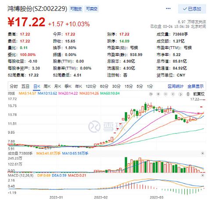This screenshot has height=200, width=208.
Task: Click the 换手 1.50% turnover value
Action: (x=71, y=48)
